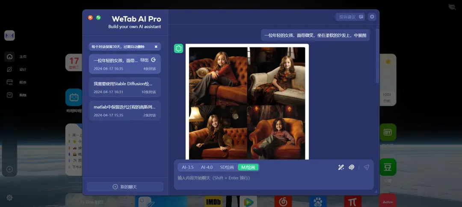The image size is (462, 207).
Task: Click the user prompt bubble 一位年轻的女孩
Action: click(x=315, y=35)
